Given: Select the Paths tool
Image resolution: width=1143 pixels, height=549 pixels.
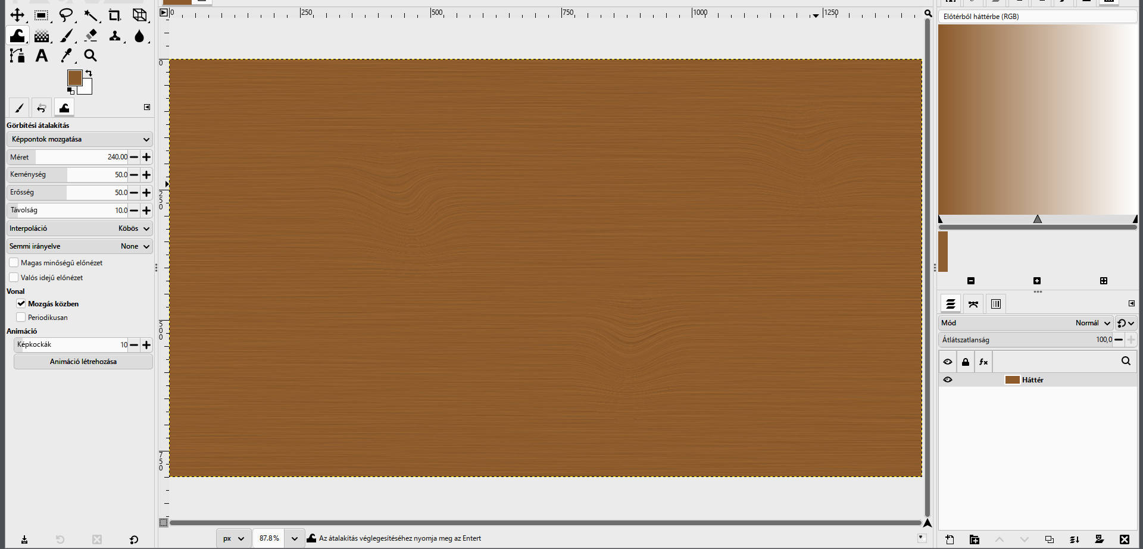Looking at the screenshot, I should click(x=17, y=56).
